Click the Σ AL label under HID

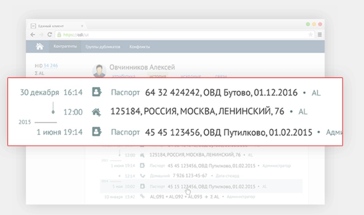pos(39,73)
